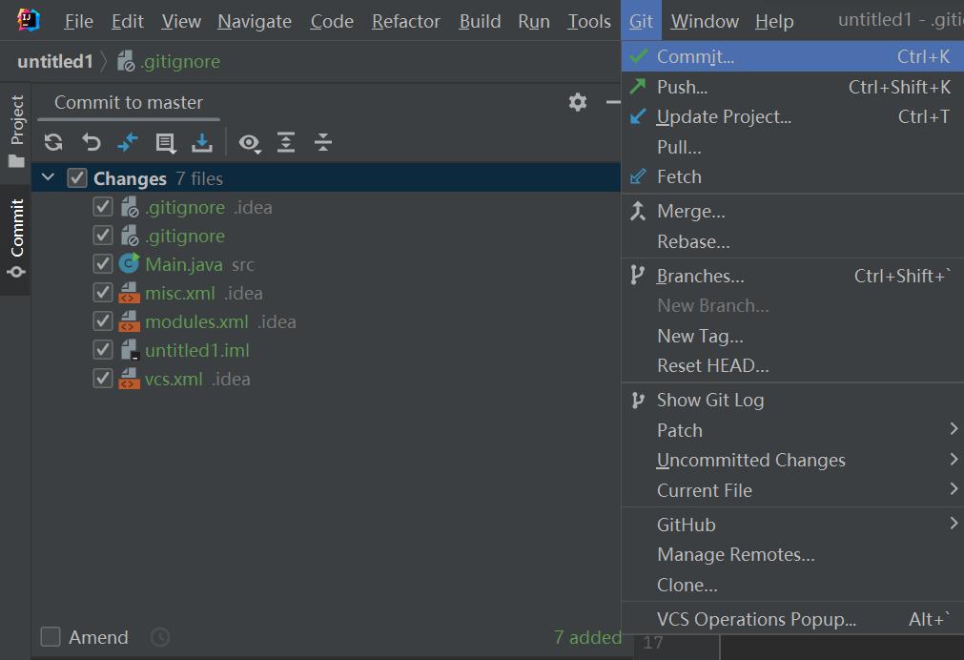Screen dimensions: 964x660
Task: Click the Changelists icon in commit toolbar
Action: tap(165, 143)
